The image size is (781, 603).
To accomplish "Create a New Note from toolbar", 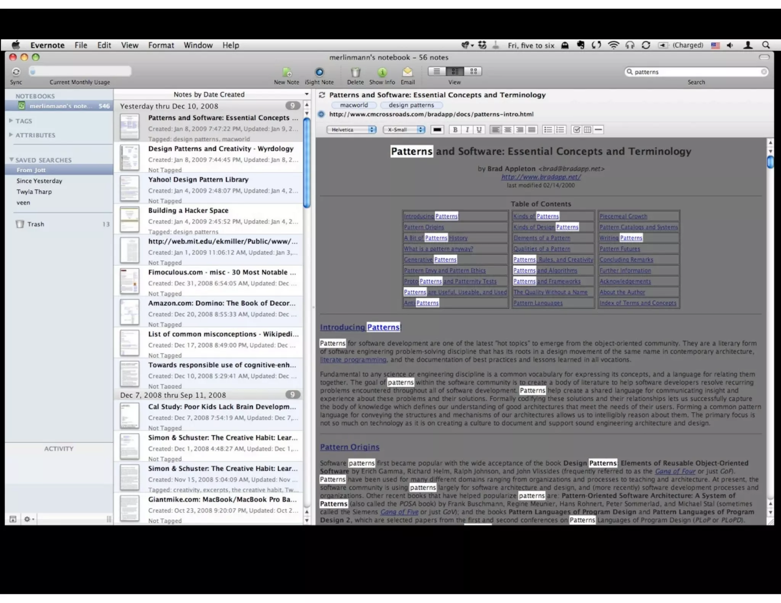I will [287, 72].
